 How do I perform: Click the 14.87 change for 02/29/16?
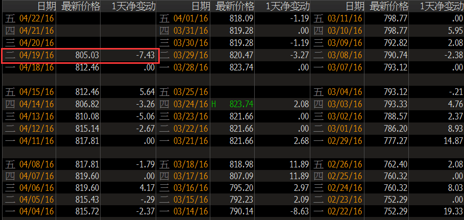coord(452,140)
